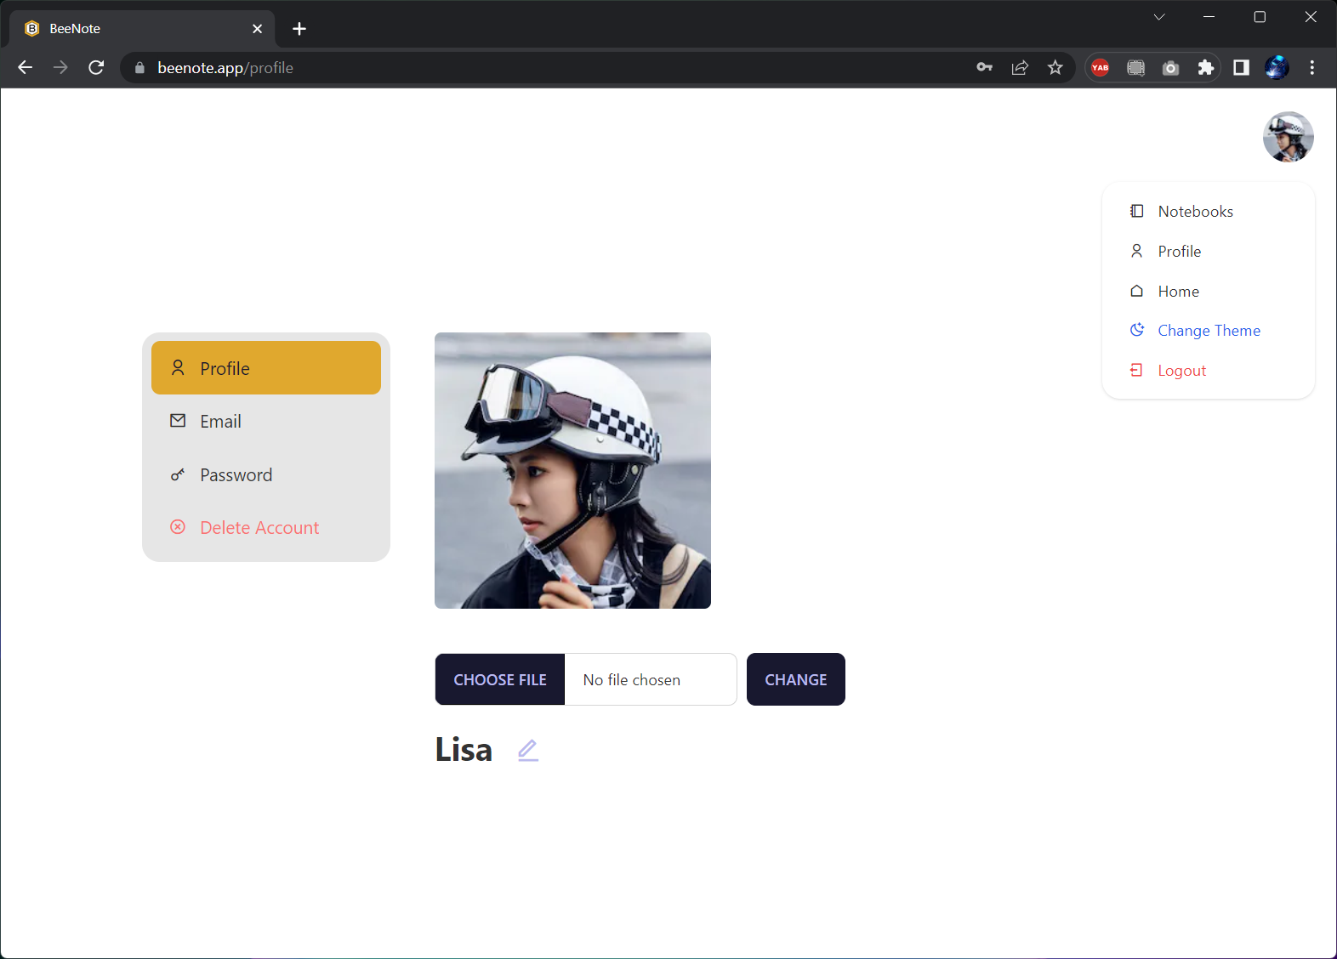The height and width of the screenshot is (959, 1337).
Task: Click the Change Theme moon icon
Action: (1136, 330)
